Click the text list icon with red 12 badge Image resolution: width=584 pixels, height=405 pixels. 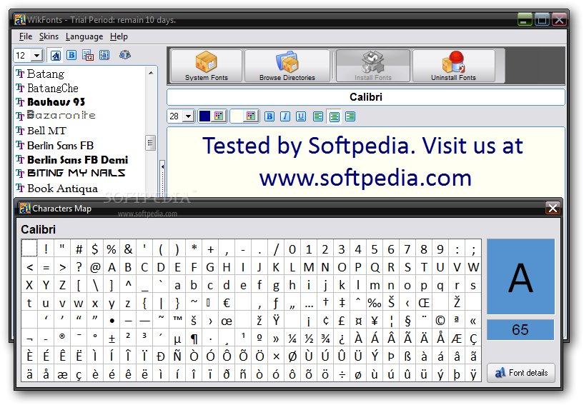click(88, 56)
